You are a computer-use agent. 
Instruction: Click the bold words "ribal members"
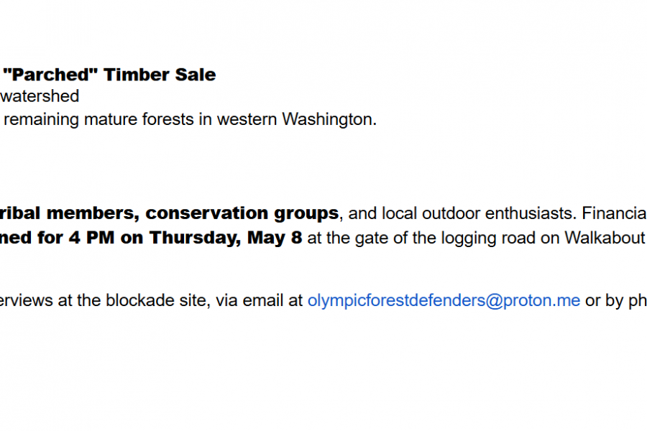pyautogui.click(x=68, y=213)
